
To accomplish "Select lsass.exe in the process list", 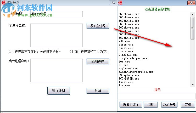I will [126, 82].
